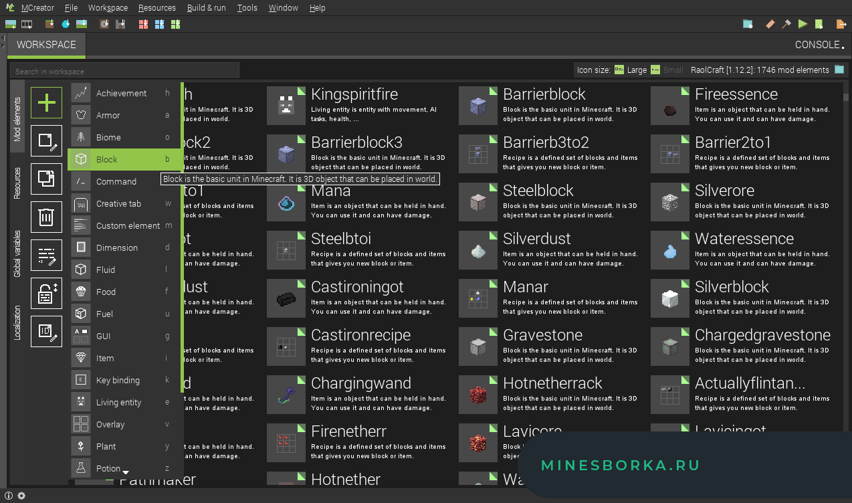
Task: Click the edit element code list icon
Action: click(x=46, y=255)
